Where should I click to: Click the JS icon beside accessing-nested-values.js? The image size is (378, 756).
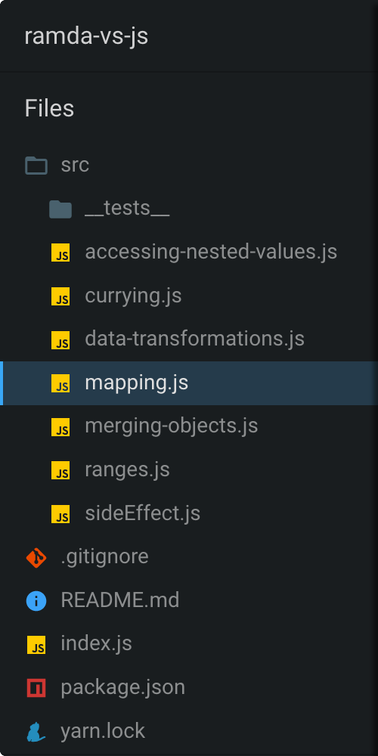(x=60, y=253)
